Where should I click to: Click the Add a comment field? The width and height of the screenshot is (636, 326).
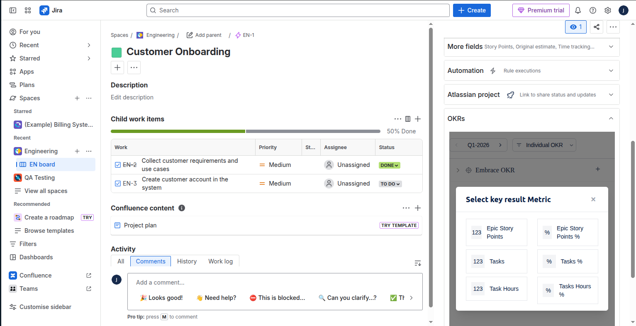click(x=275, y=283)
